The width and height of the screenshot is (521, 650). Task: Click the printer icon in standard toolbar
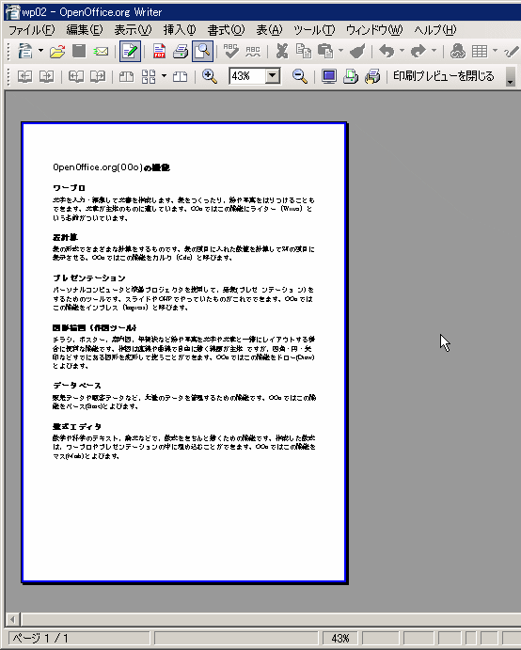[181, 52]
